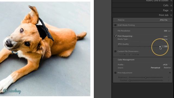Click the File Resolution label

click(124, 31)
